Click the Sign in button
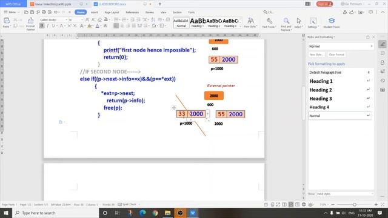 (324, 4)
